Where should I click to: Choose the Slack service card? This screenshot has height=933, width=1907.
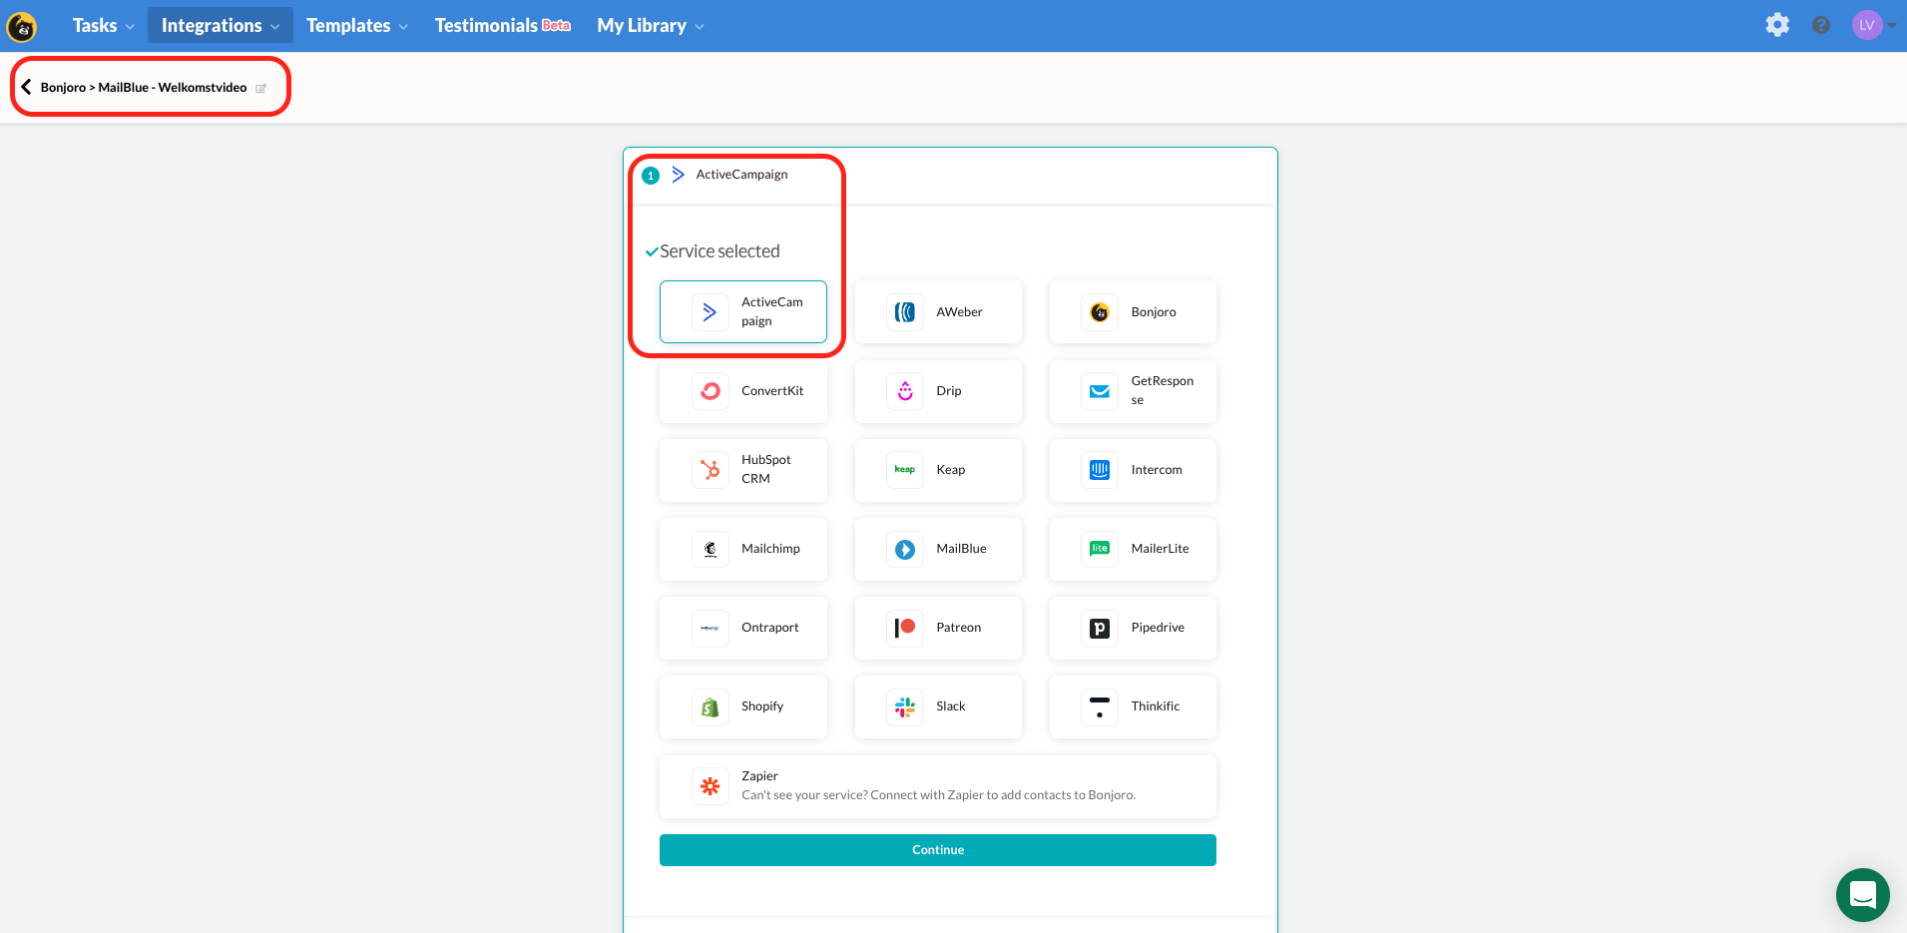(938, 705)
